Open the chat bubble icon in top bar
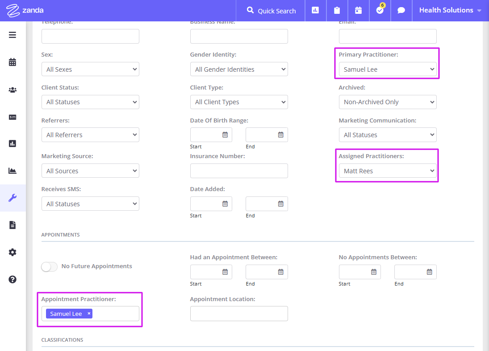Image resolution: width=489 pixels, height=351 pixels. tap(401, 10)
